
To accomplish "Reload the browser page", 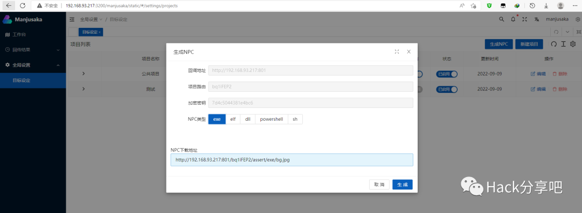I will (23, 5).
